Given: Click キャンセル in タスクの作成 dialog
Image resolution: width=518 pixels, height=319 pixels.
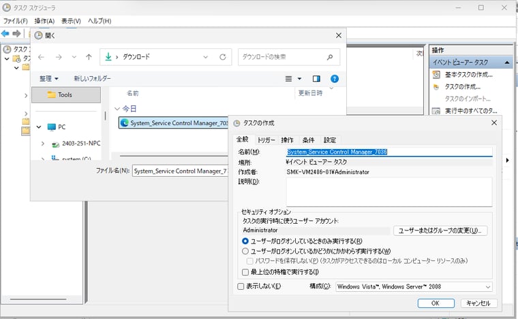Looking at the screenshot, I should pyautogui.click(x=478, y=303).
